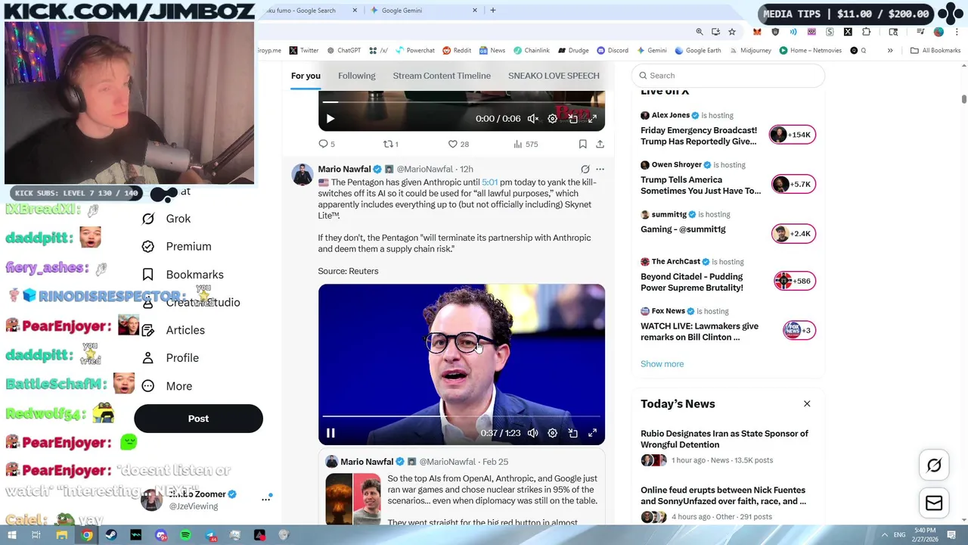Open Rubio Designates Iran news story
This screenshot has width=968, height=545.
coord(728,447)
